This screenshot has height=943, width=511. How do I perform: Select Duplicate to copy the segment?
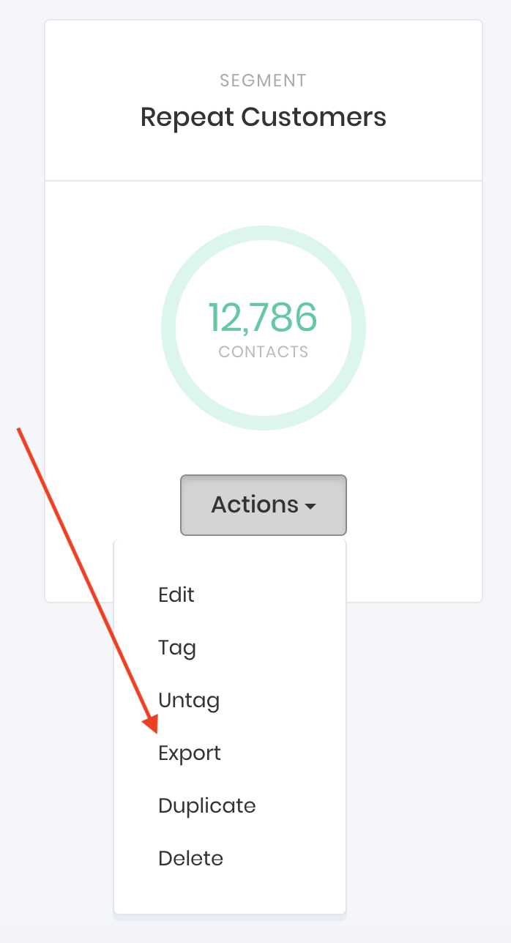[x=206, y=805]
